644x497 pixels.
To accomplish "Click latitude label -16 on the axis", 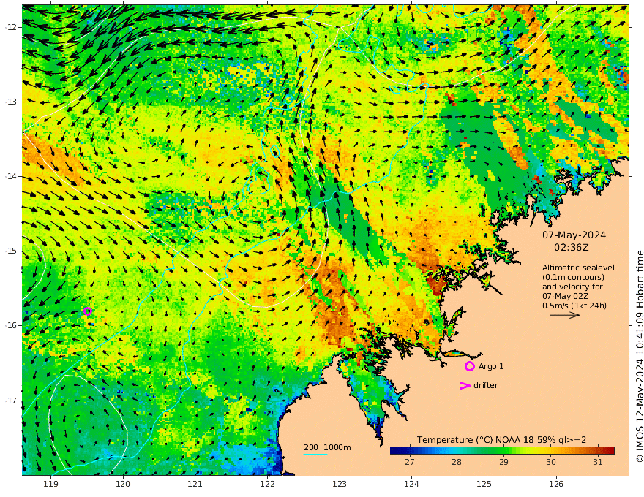I will (x=11, y=325).
